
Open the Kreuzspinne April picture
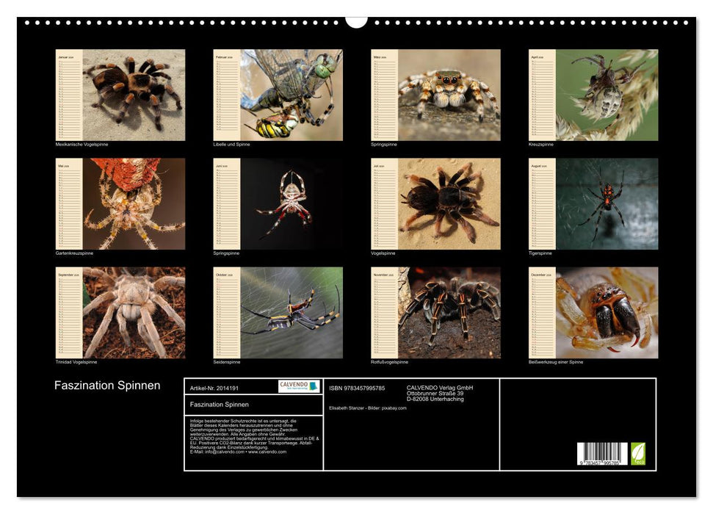pyautogui.click(x=607, y=95)
